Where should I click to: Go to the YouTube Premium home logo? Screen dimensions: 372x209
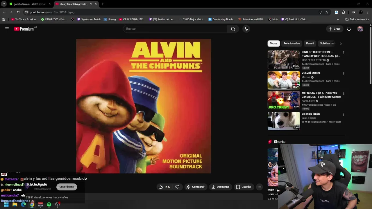(24, 29)
